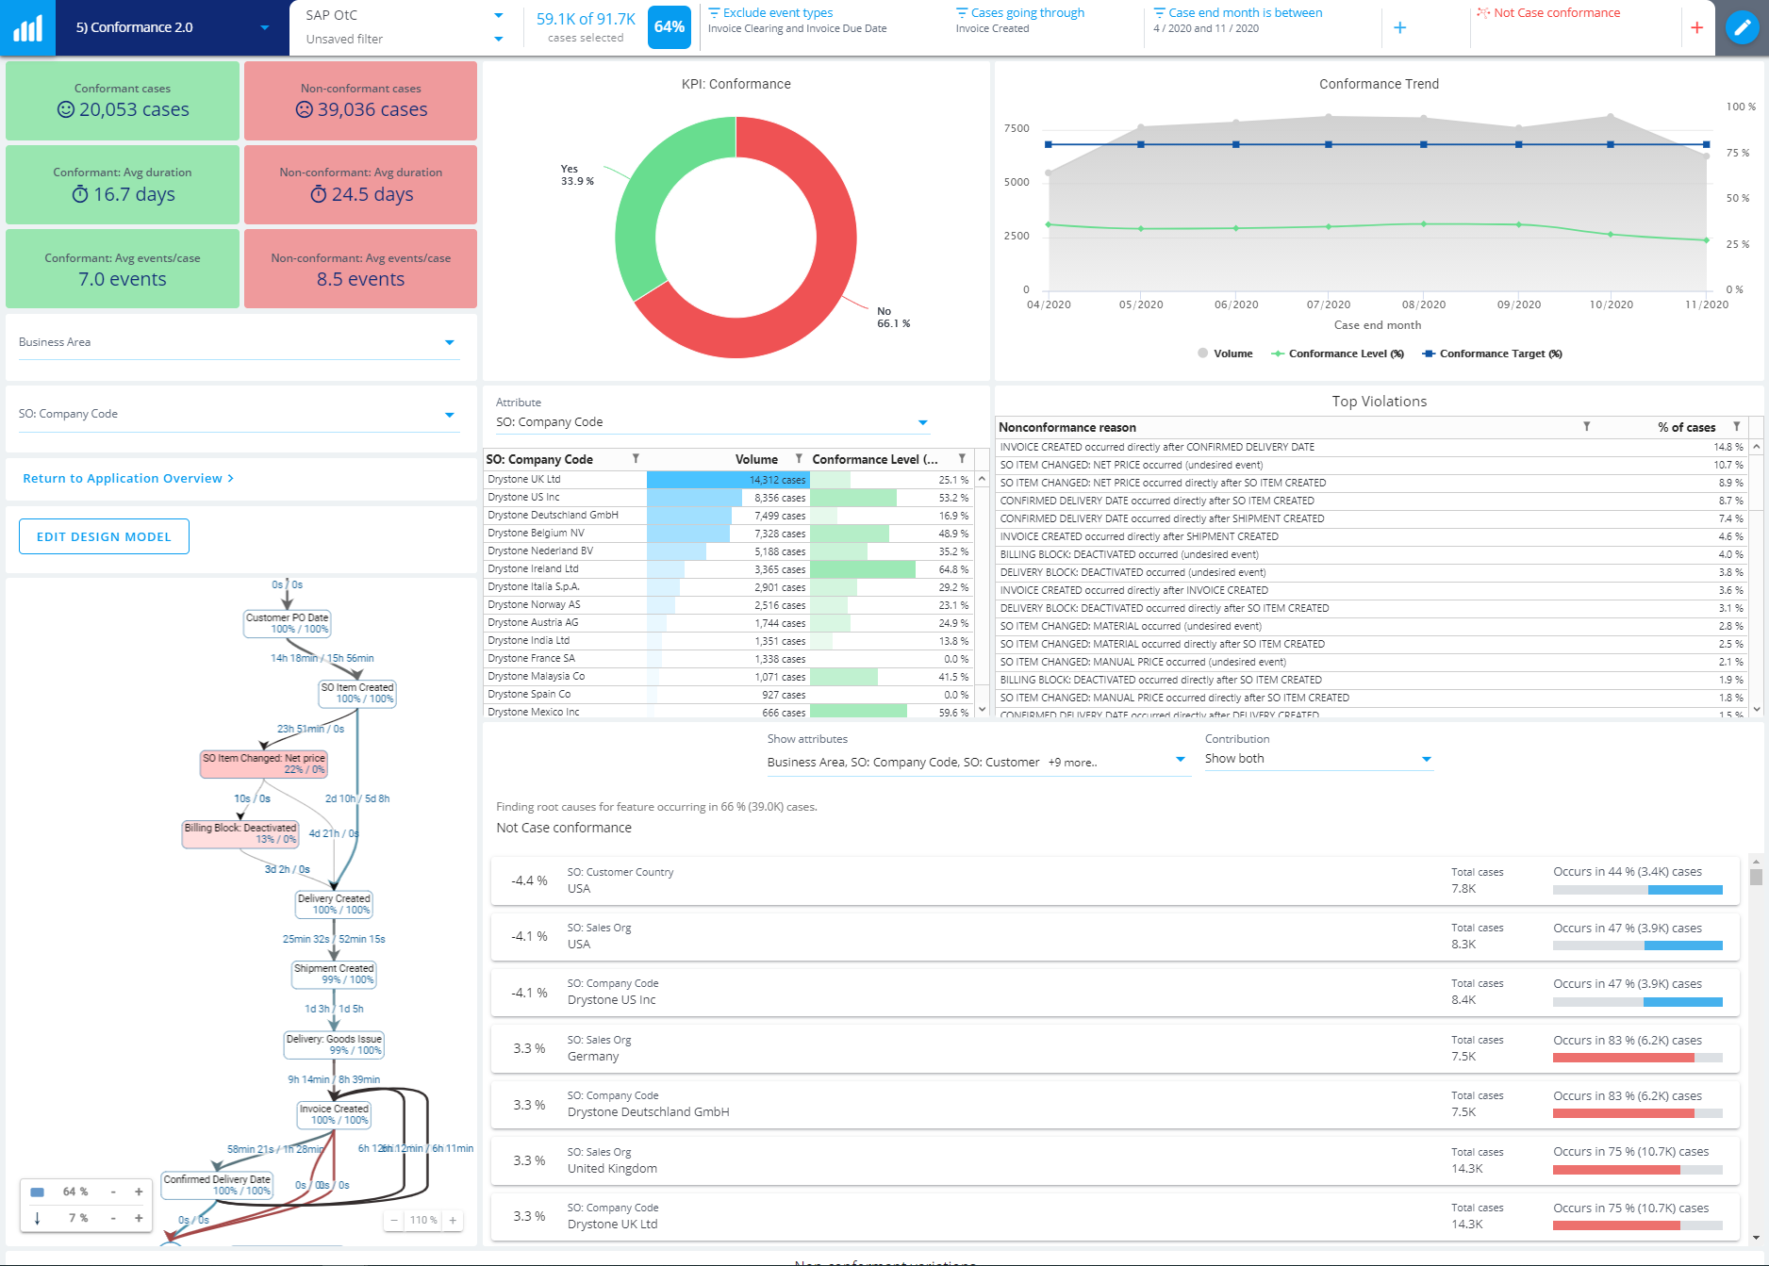Select the SO Item Changed: Net price node

pos(264,764)
